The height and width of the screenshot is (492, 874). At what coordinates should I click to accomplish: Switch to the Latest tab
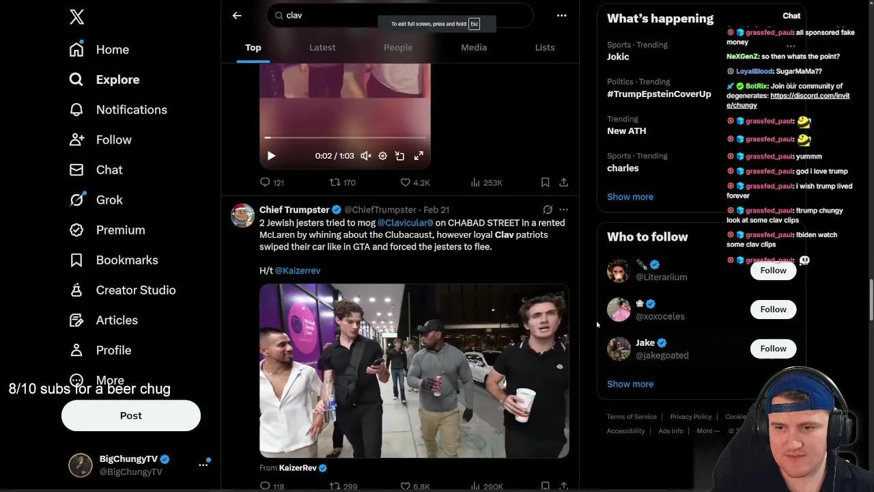(x=322, y=47)
